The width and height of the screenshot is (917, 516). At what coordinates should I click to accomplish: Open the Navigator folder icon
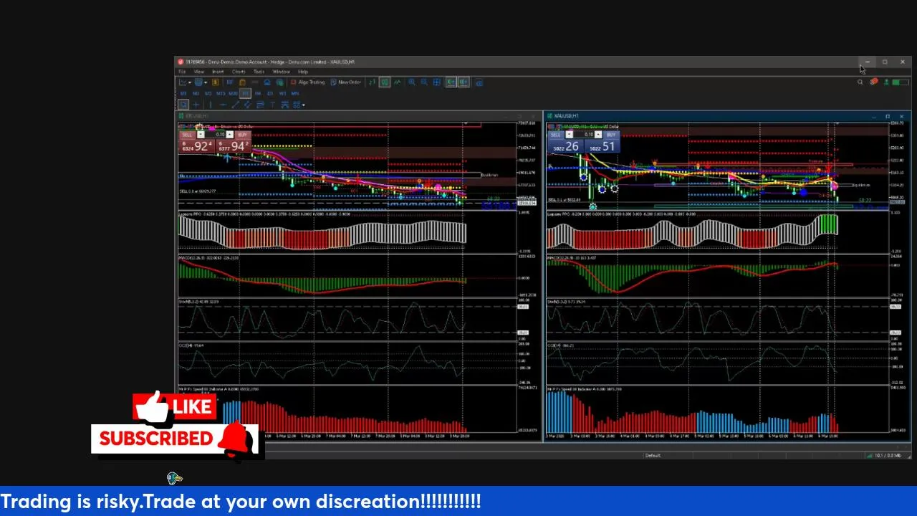[x=242, y=82]
